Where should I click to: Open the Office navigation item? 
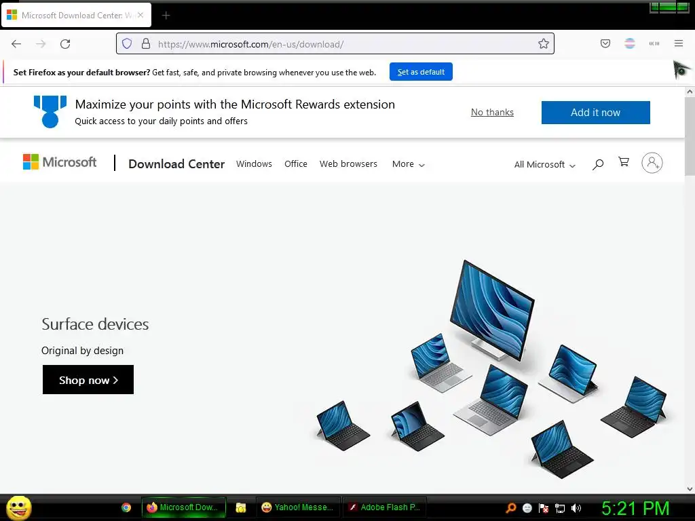296,164
